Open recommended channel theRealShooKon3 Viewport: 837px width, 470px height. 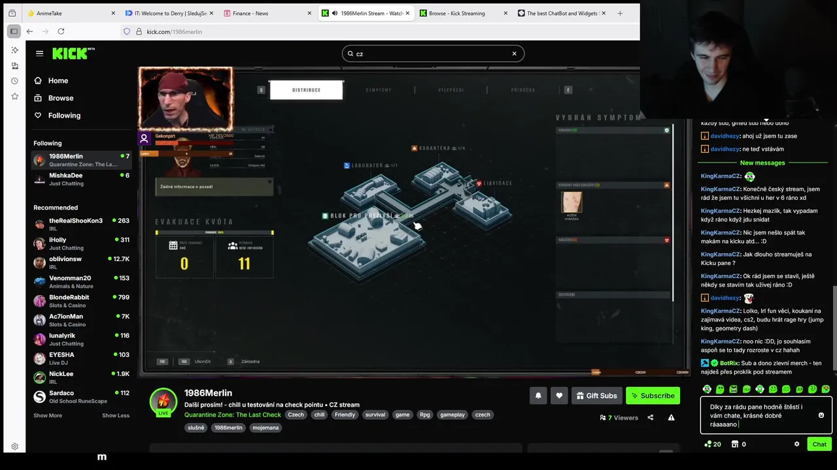click(82, 224)
